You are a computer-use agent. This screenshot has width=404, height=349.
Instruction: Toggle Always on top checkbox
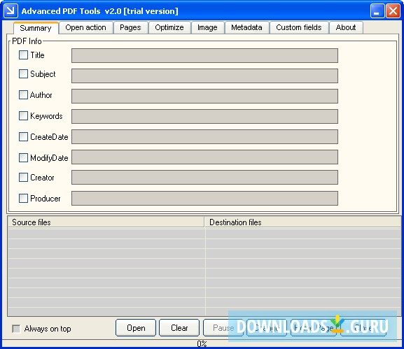(x=16, y=329)
